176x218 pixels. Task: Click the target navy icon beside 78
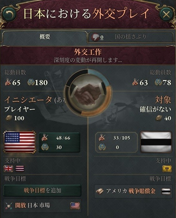click(x=158, y=82)
